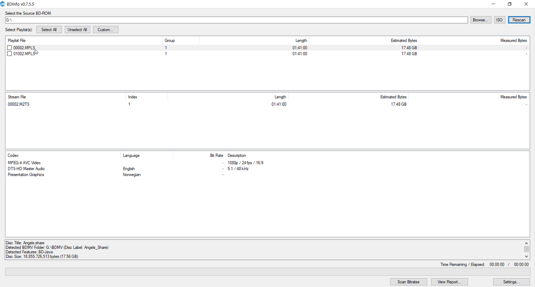Click the 5.1 / 48 kHz description
The image size is (535, 287).
(x=238, y=169)
